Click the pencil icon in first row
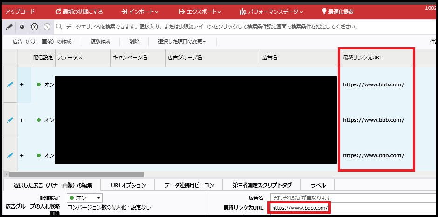The image size is (438, 217). (x=10, y=84)
